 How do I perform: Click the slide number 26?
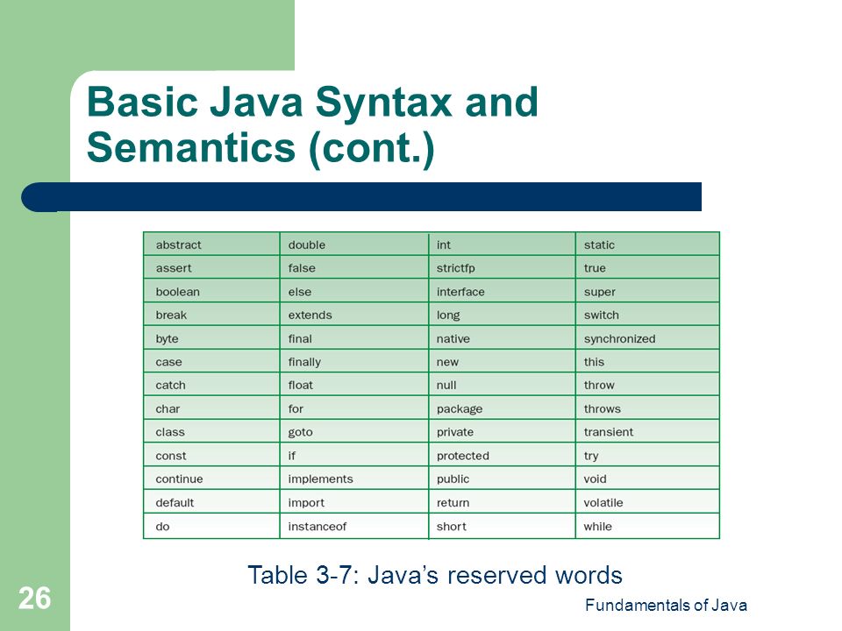(34, 598)
